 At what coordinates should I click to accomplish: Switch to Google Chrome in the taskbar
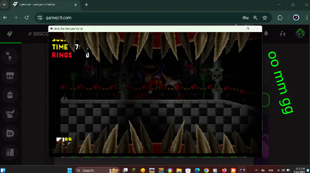206,170
